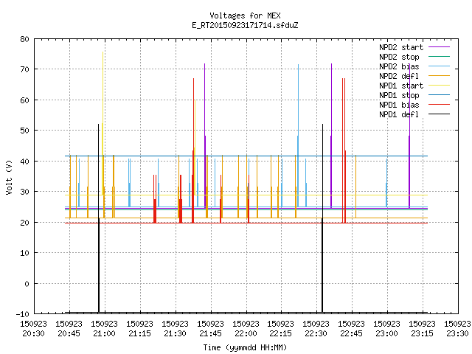The image size is (472, 354).
Task: Click the 22:30 time axis label
Action: coord(316,333)
